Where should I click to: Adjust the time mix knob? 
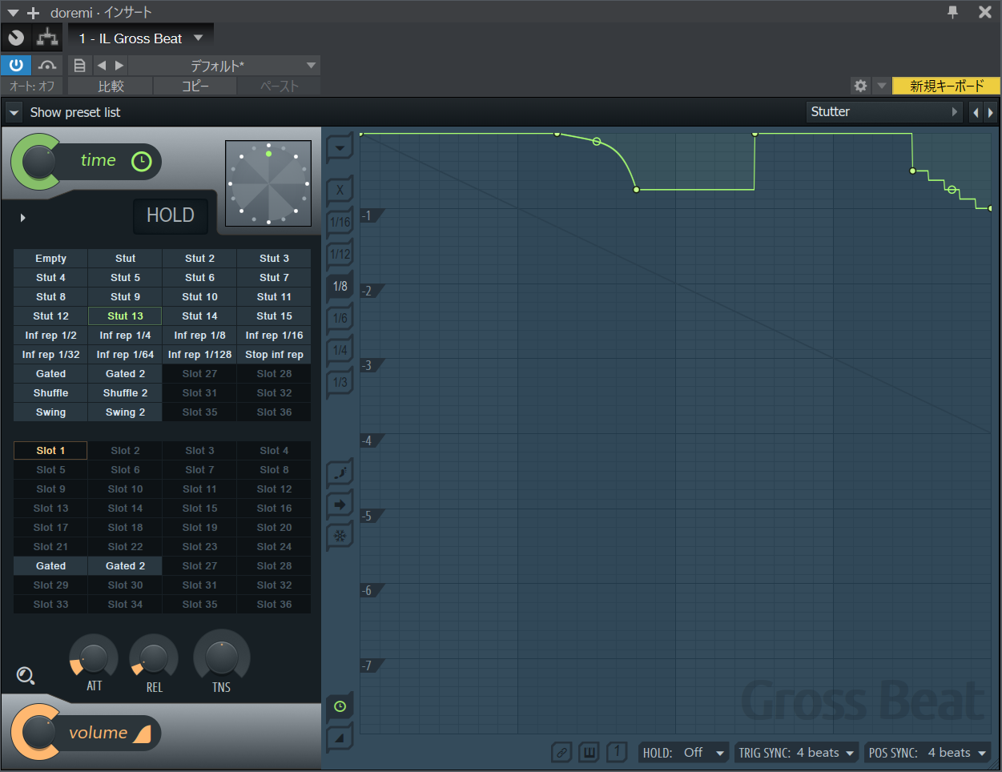tap(38, 163)
